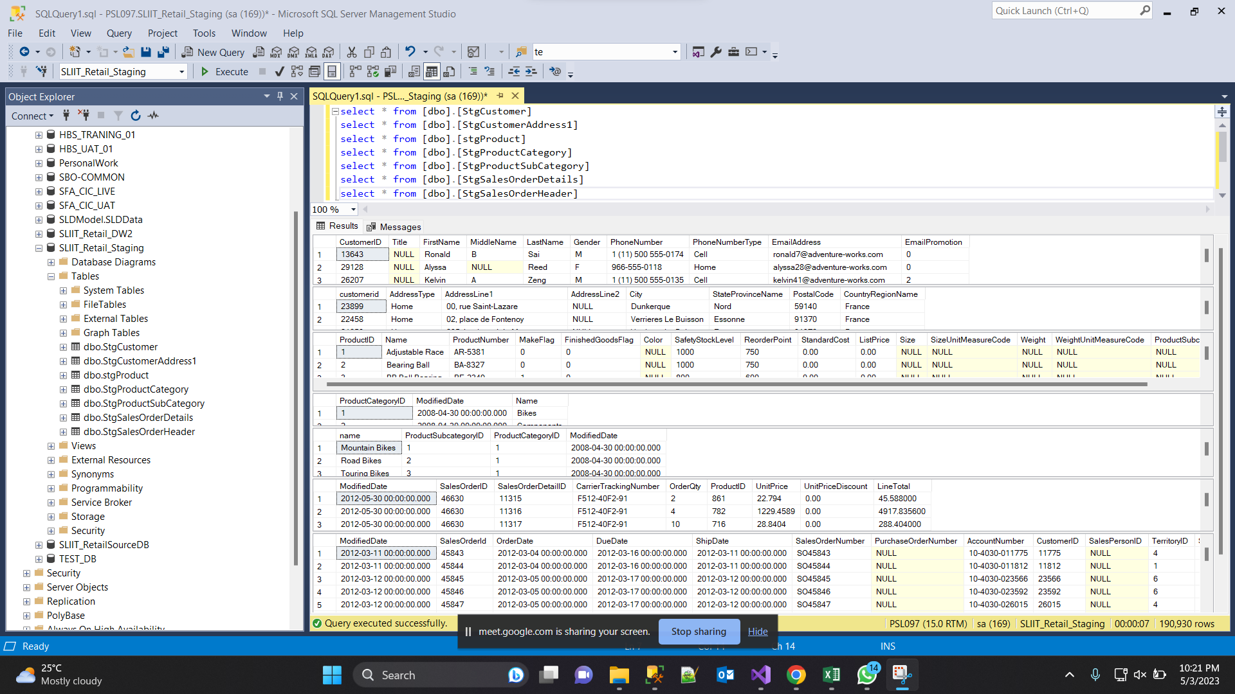Image resolution: width=1235 pixels, height=694 pixels.
Task: Click the Activity Monitor icon in Object Explorer
Action: [153, 116]
